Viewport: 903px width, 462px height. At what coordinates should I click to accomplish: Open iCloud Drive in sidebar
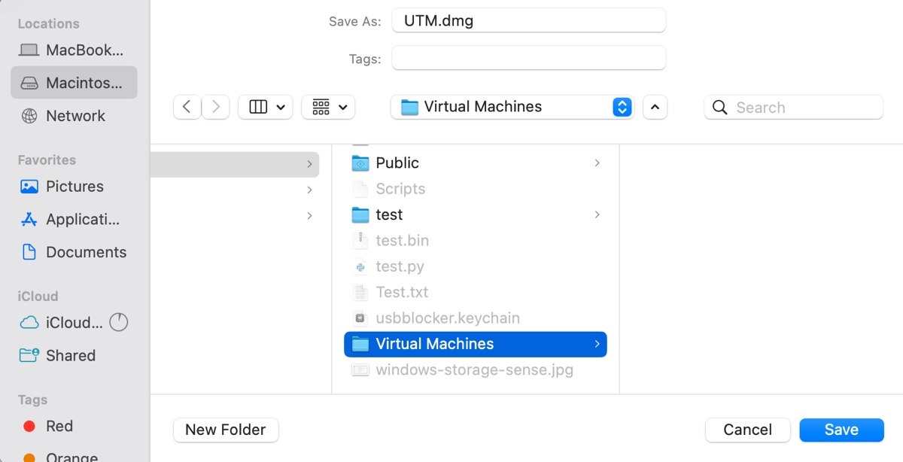[62, 323]
